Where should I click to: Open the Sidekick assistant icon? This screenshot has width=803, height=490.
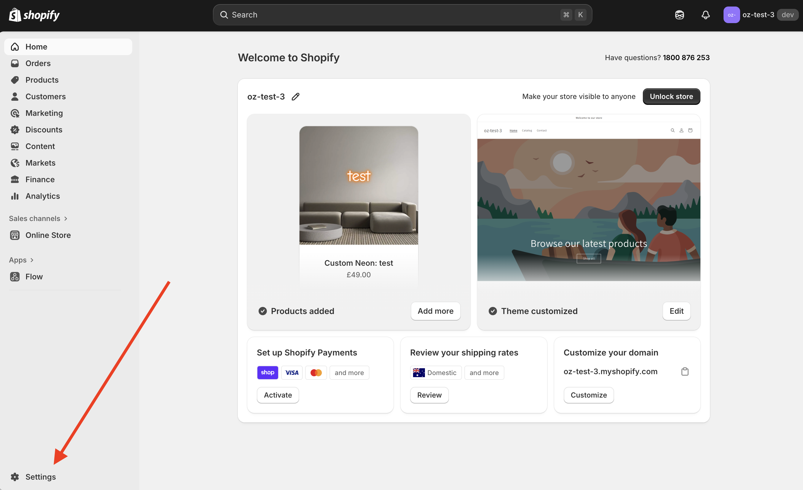click(679, 15)
